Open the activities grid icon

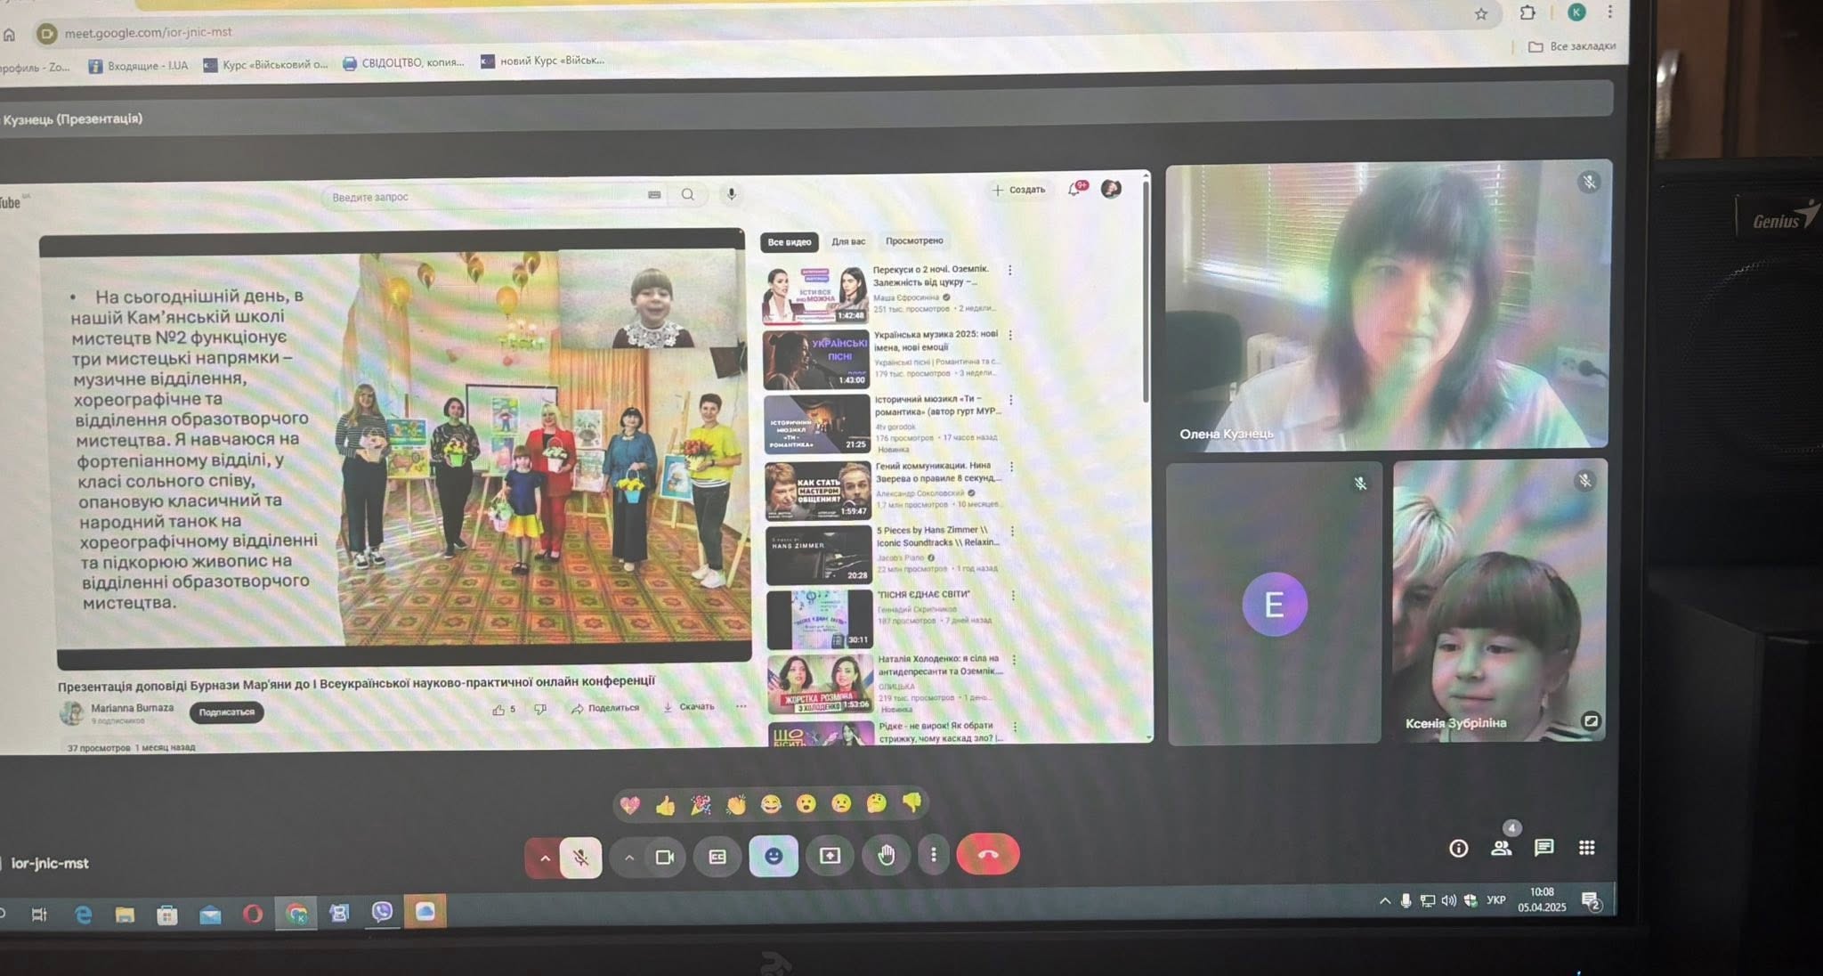pos(1586,848)
